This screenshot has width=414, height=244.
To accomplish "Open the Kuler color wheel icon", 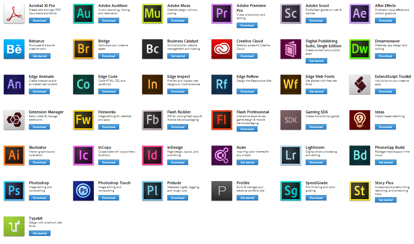I will click(222, 155).
